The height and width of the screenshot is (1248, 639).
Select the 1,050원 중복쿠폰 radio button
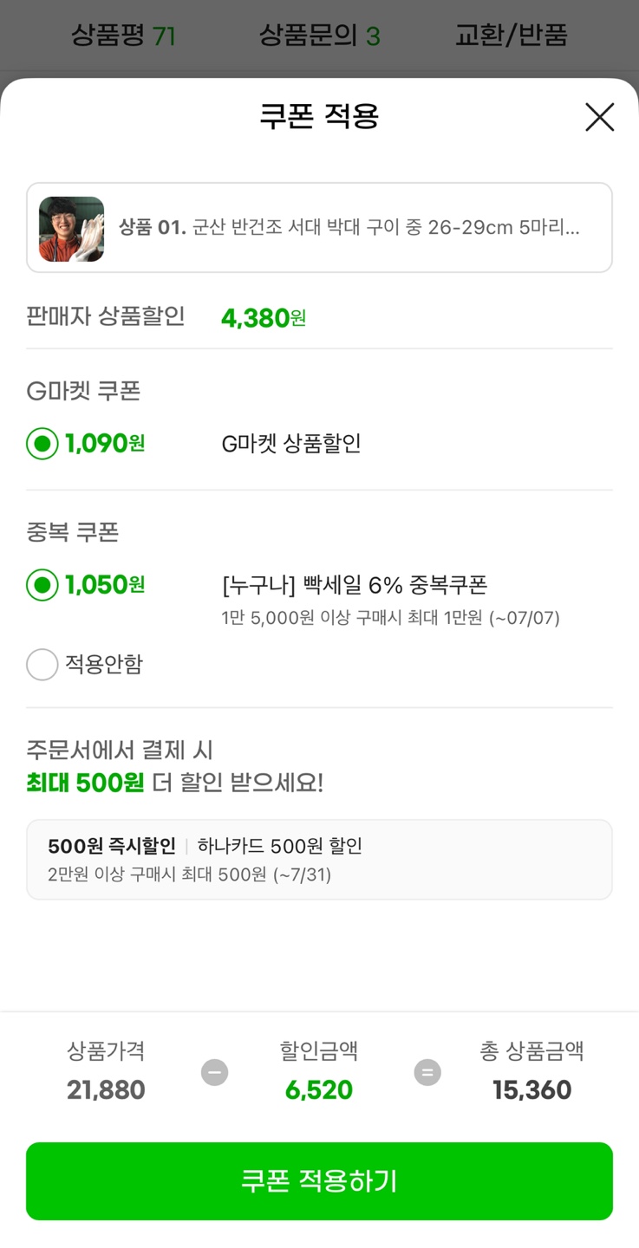click(42, 585)
